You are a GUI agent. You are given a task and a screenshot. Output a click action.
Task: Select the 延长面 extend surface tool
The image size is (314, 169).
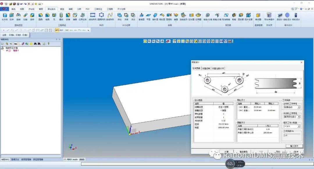click(191, 17)
